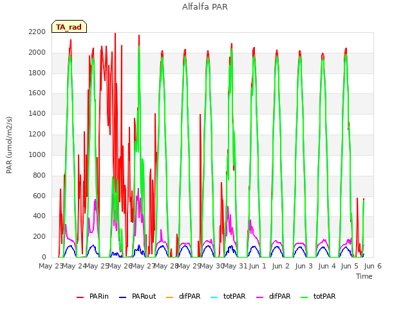Toggle the orange difPAR legend entry
The width and height of the screenshot is (412, 309).
pos(183,296)
